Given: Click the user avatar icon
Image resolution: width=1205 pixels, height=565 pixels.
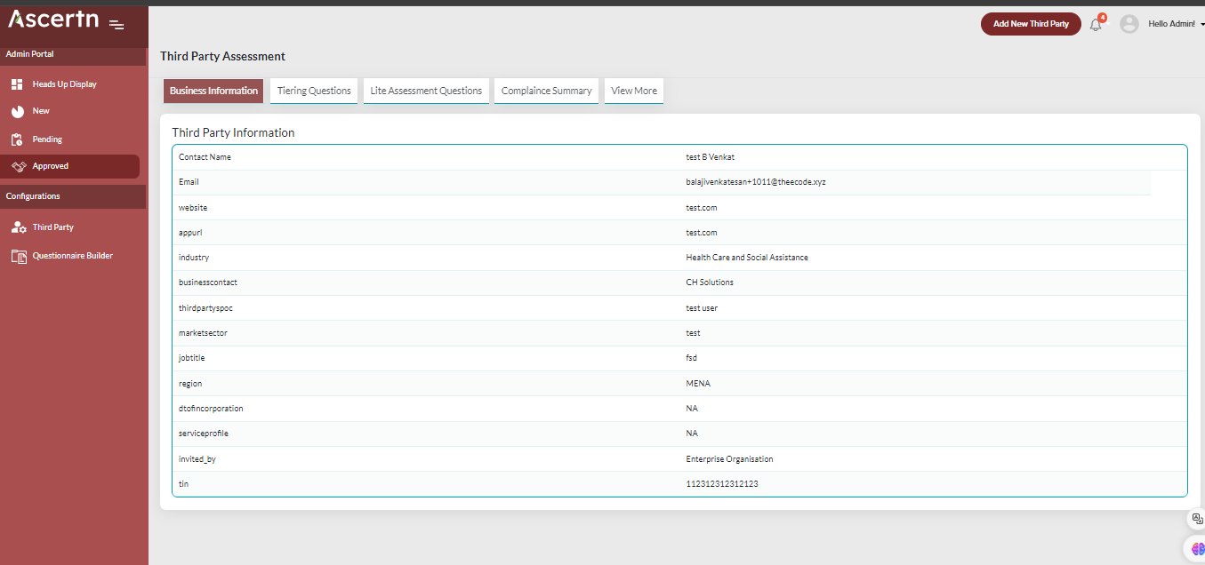Looking at the screenshot, I should (x=1129, y=24).
